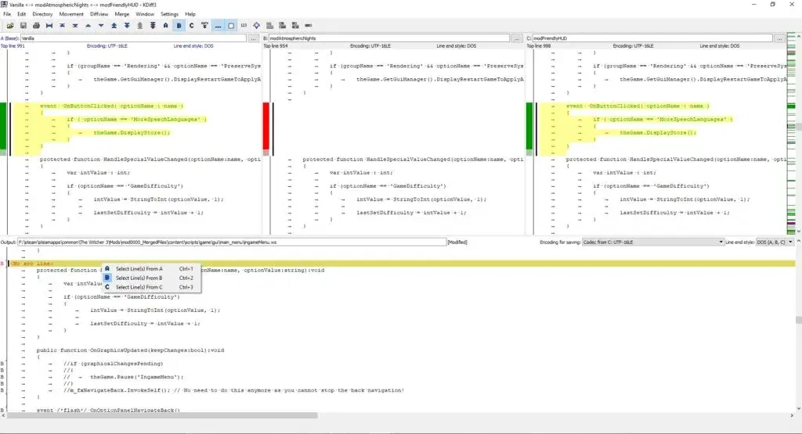
Task: Click the first stacked-bars toolbar icon
Action: click(x=269, y=25)
